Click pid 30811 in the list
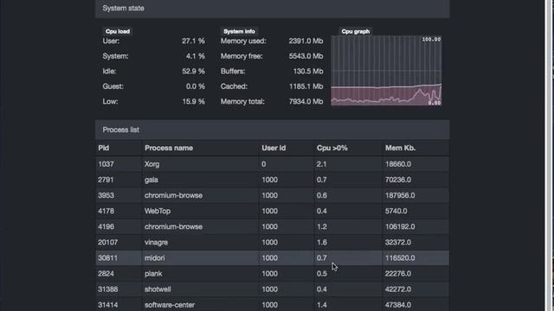Image resolution: width=554 pixels, height=311 pixels. [x=107, y=258]
